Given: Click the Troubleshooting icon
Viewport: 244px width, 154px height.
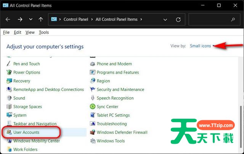Looking at the screenshot, I should 92,124.
